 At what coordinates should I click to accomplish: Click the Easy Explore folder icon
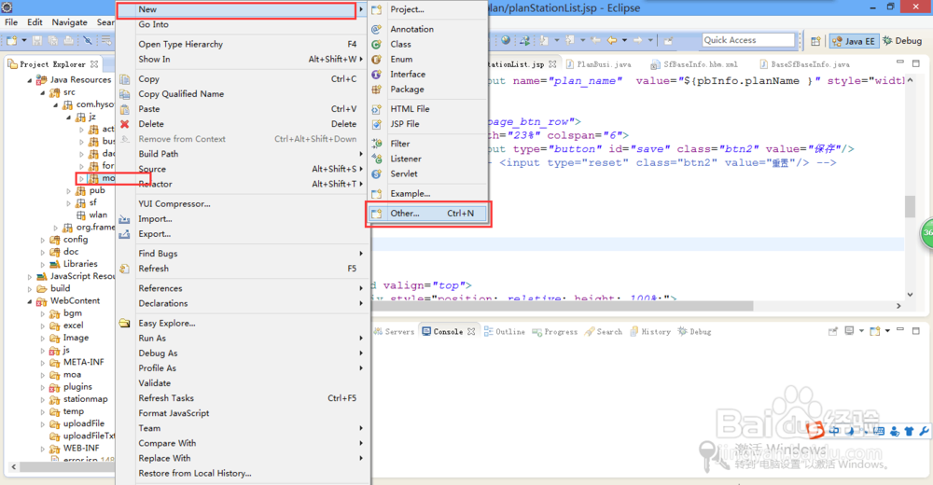[124, 323]
